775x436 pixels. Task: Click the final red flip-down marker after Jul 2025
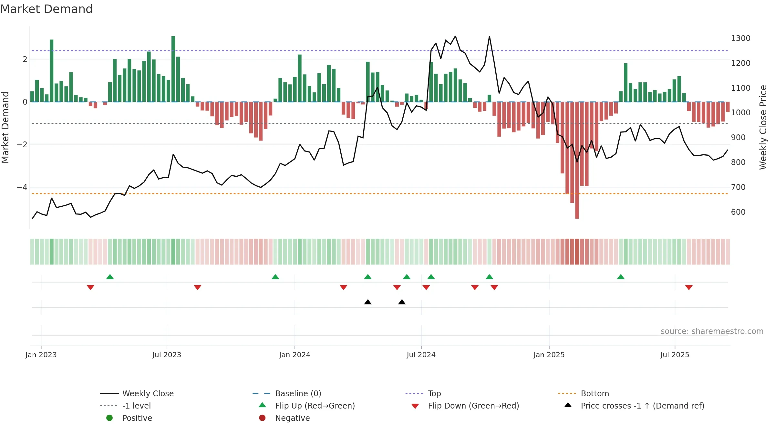(x=689, y=287)
